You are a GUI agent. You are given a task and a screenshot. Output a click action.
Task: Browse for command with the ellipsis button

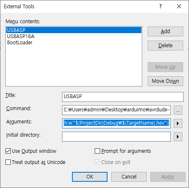click(178, 110)
